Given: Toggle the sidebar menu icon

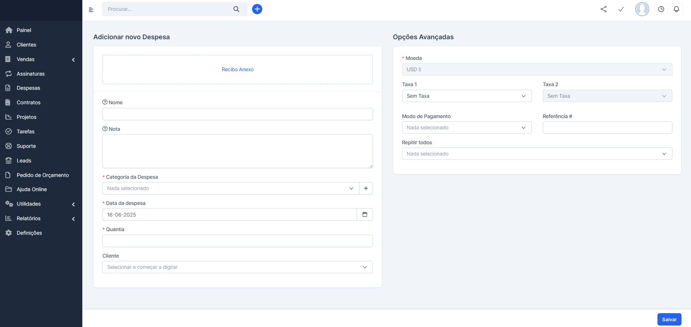Looking at the screenshot, I should tap(91, 10).
